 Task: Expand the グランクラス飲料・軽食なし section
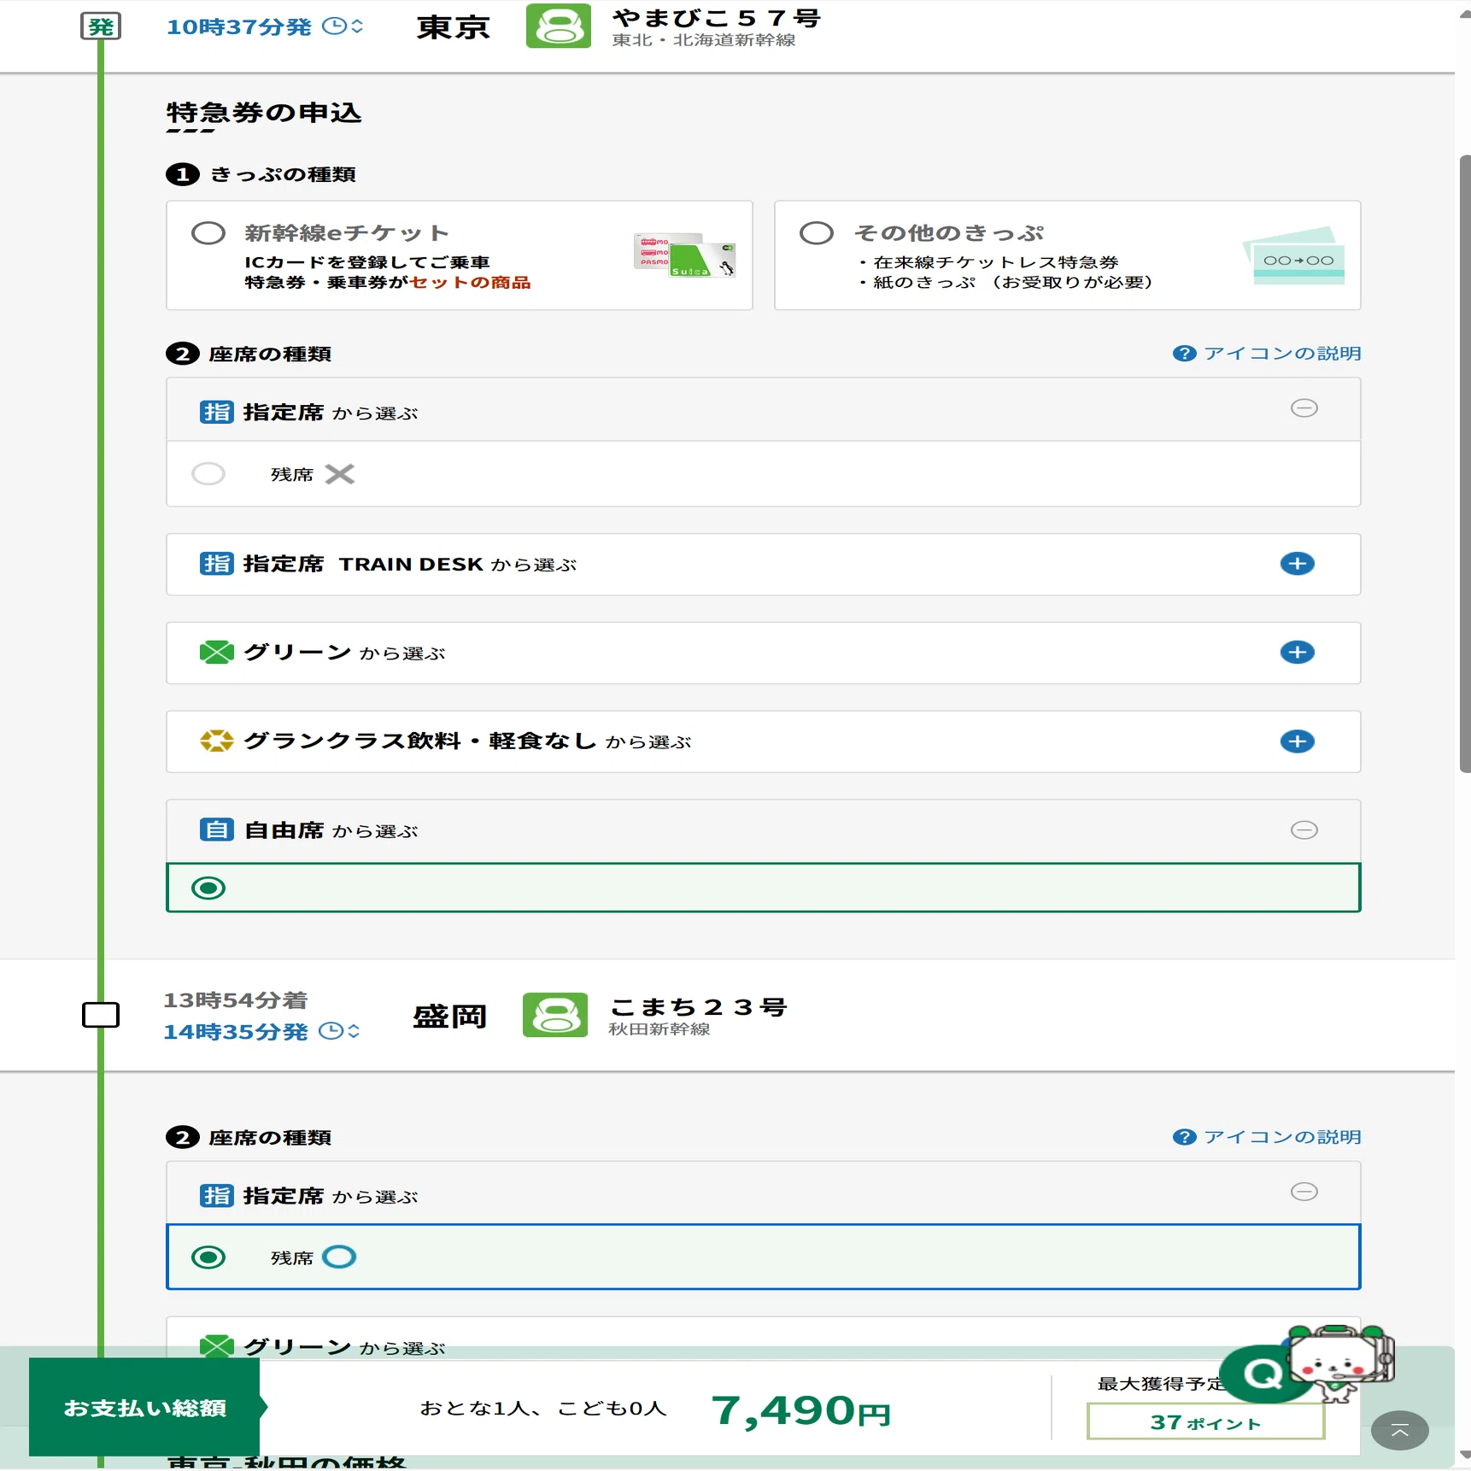click(1297, 741)
